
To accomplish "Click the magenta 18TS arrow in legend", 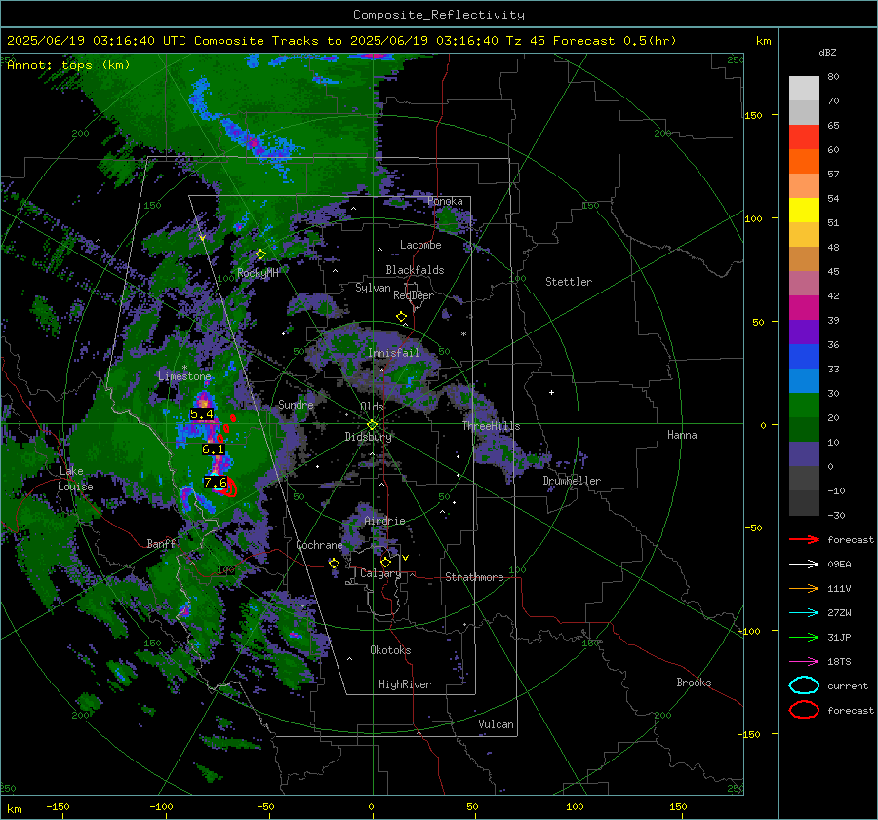I will (804, 662).
